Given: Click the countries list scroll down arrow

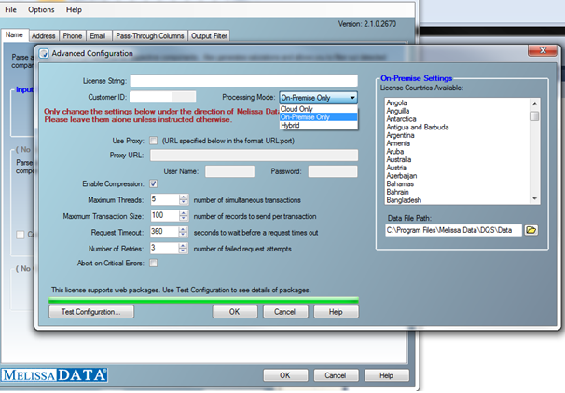Looking at the screenshot, I should tap(535, 198).
